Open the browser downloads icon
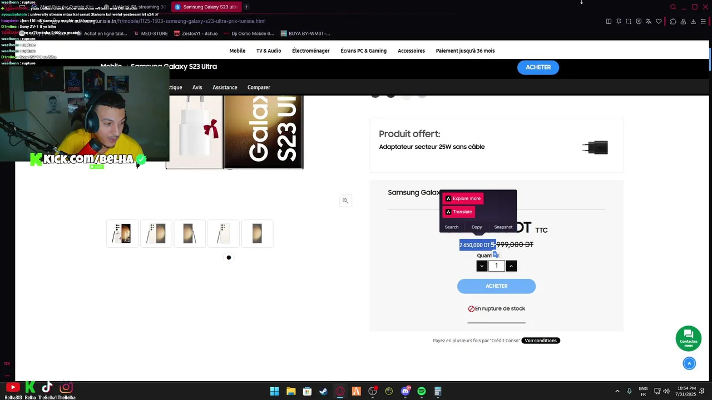Image resolution: width=712 pixels, height=400 pixels. tap(693, 21)
